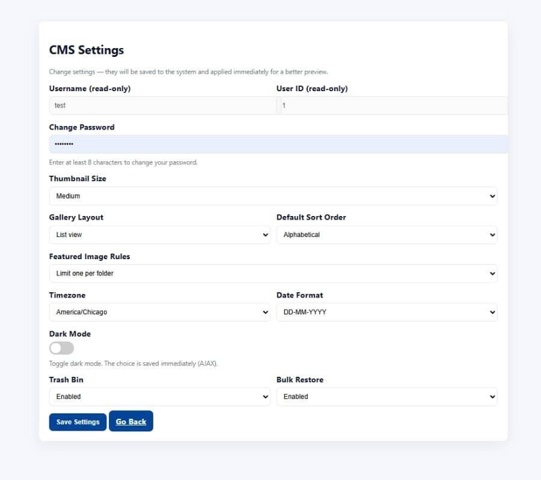541x480 pixels.
Task: Click the CMS Settings heading
Action: (x=87, y=50)
